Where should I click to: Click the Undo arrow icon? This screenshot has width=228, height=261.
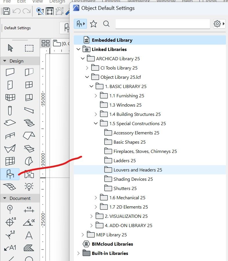[x=17, y=11]
